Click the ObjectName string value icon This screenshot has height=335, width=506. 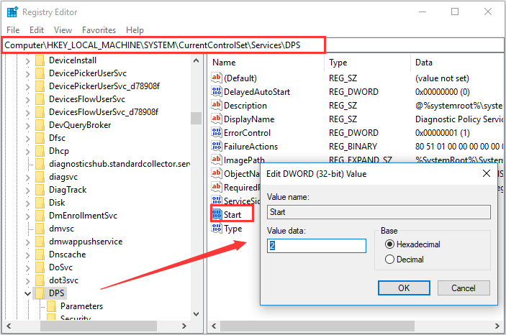(x=217, y=173)
